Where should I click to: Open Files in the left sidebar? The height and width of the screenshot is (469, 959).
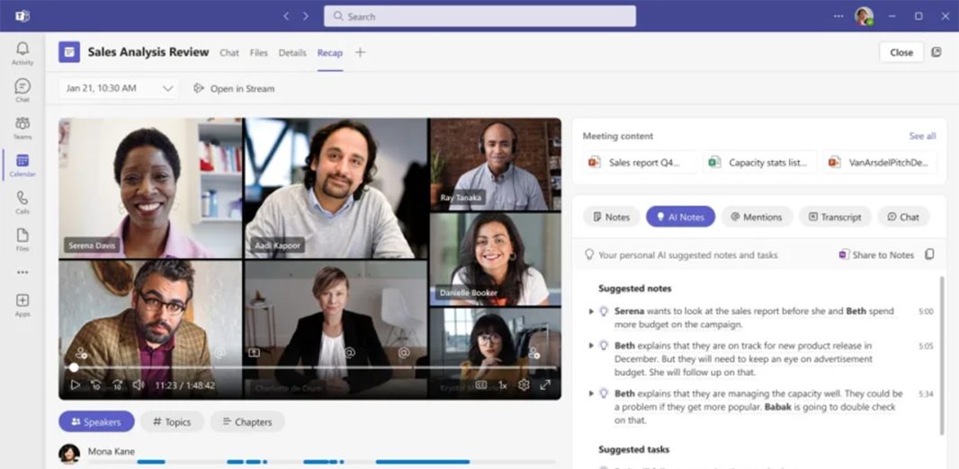22,240
